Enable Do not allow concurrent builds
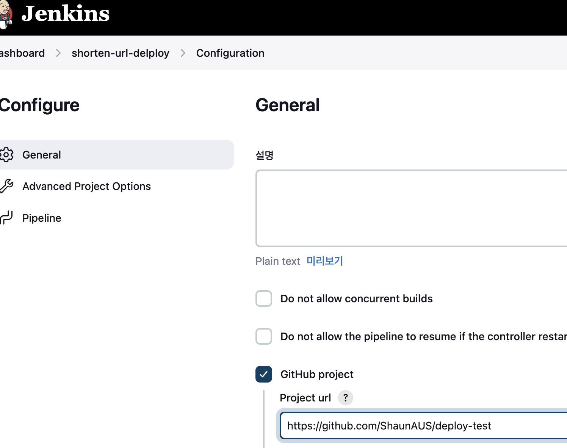This screenshot has height=448, width=567. [264, 299]
